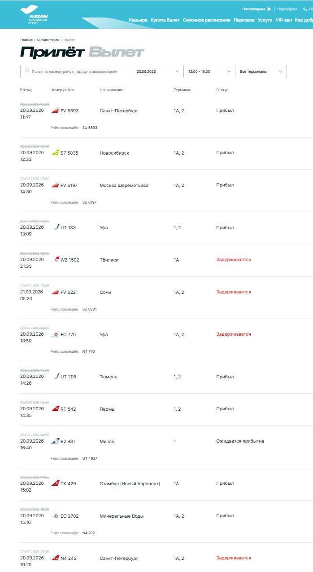Click the phone icon in header

(304, 9)
